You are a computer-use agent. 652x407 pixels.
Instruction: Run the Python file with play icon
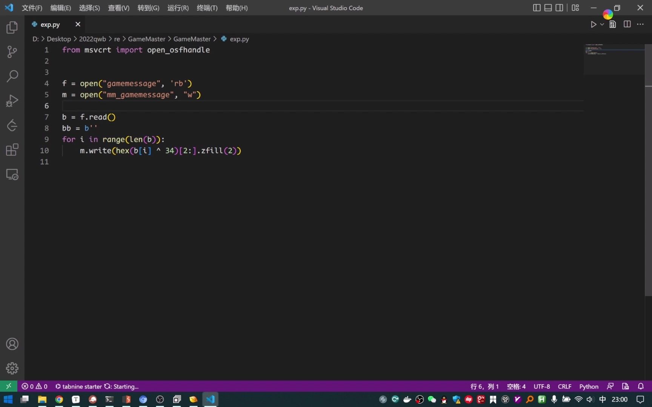593,24
